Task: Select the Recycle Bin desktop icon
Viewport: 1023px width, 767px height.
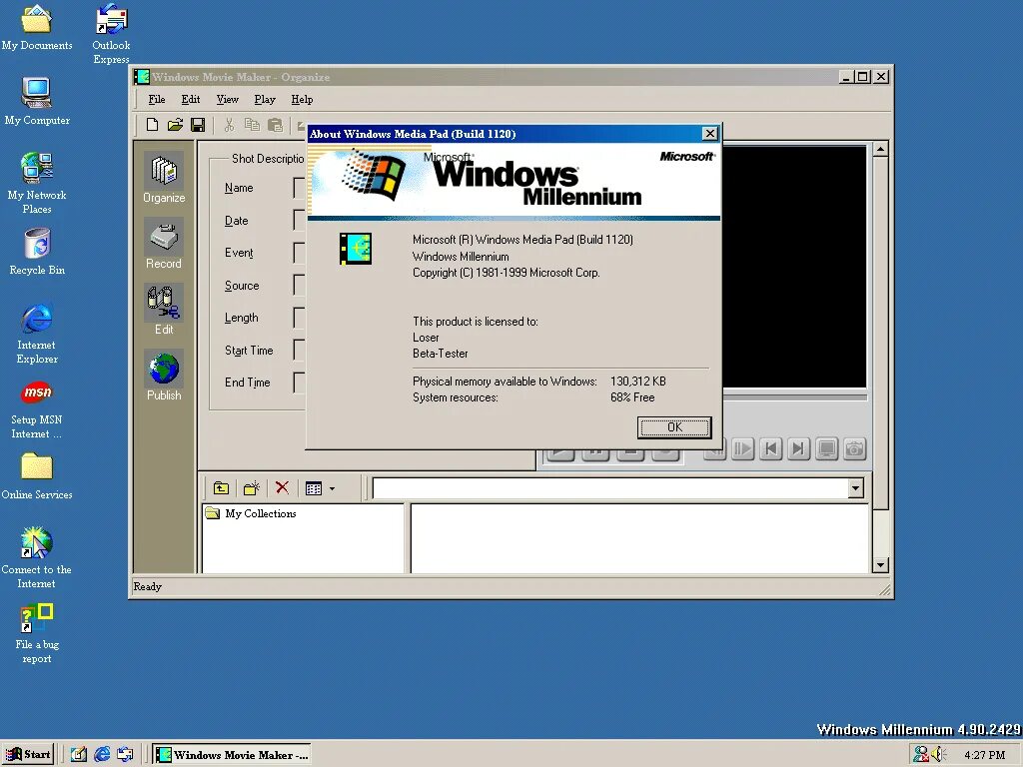Action: pos(37,251)
